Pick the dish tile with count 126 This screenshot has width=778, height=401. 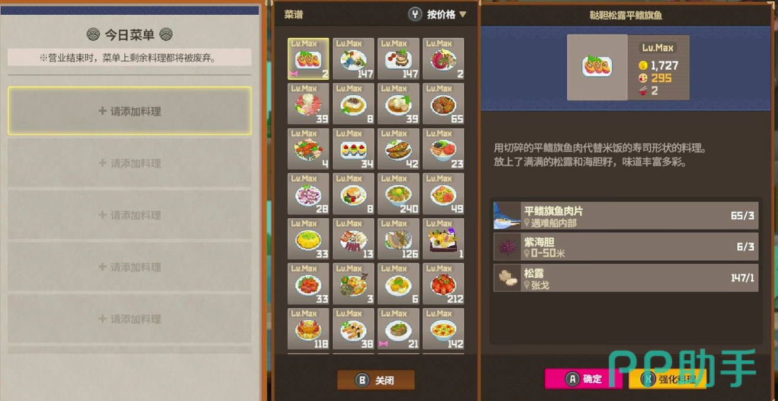[x=398, y=238]
